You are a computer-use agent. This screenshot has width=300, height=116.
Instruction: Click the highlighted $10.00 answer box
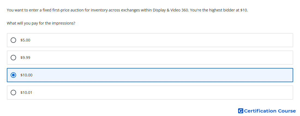click(150, 75)
